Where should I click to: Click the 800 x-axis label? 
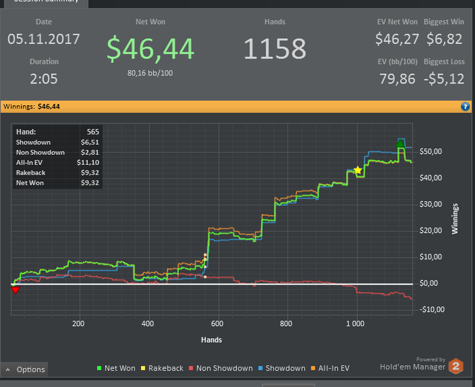click(x=286, y=324)
